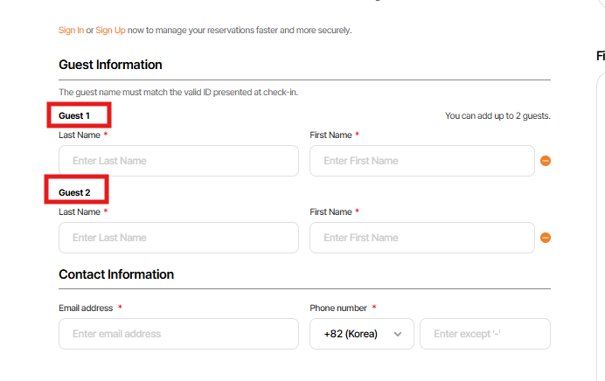Viewport: 605px width, 381px height.
Task: Click the 'You can add up to 2 guests' note
Action: tap(497, 115)
